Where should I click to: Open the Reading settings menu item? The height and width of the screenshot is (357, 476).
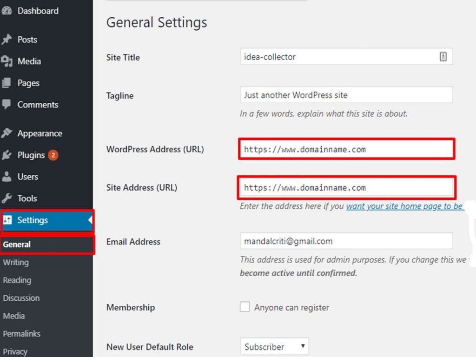17,280
